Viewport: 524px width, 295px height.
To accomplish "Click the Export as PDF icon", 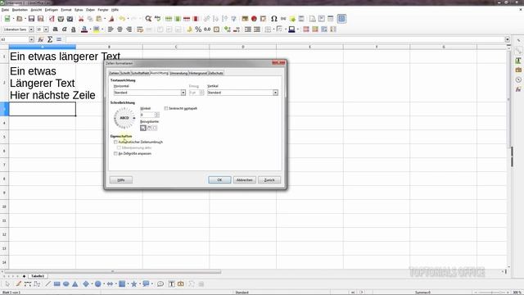I will coord(52,19).
